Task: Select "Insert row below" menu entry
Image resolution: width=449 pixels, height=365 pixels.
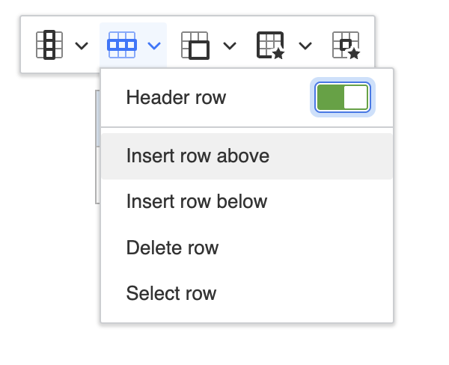Action: 197,201
